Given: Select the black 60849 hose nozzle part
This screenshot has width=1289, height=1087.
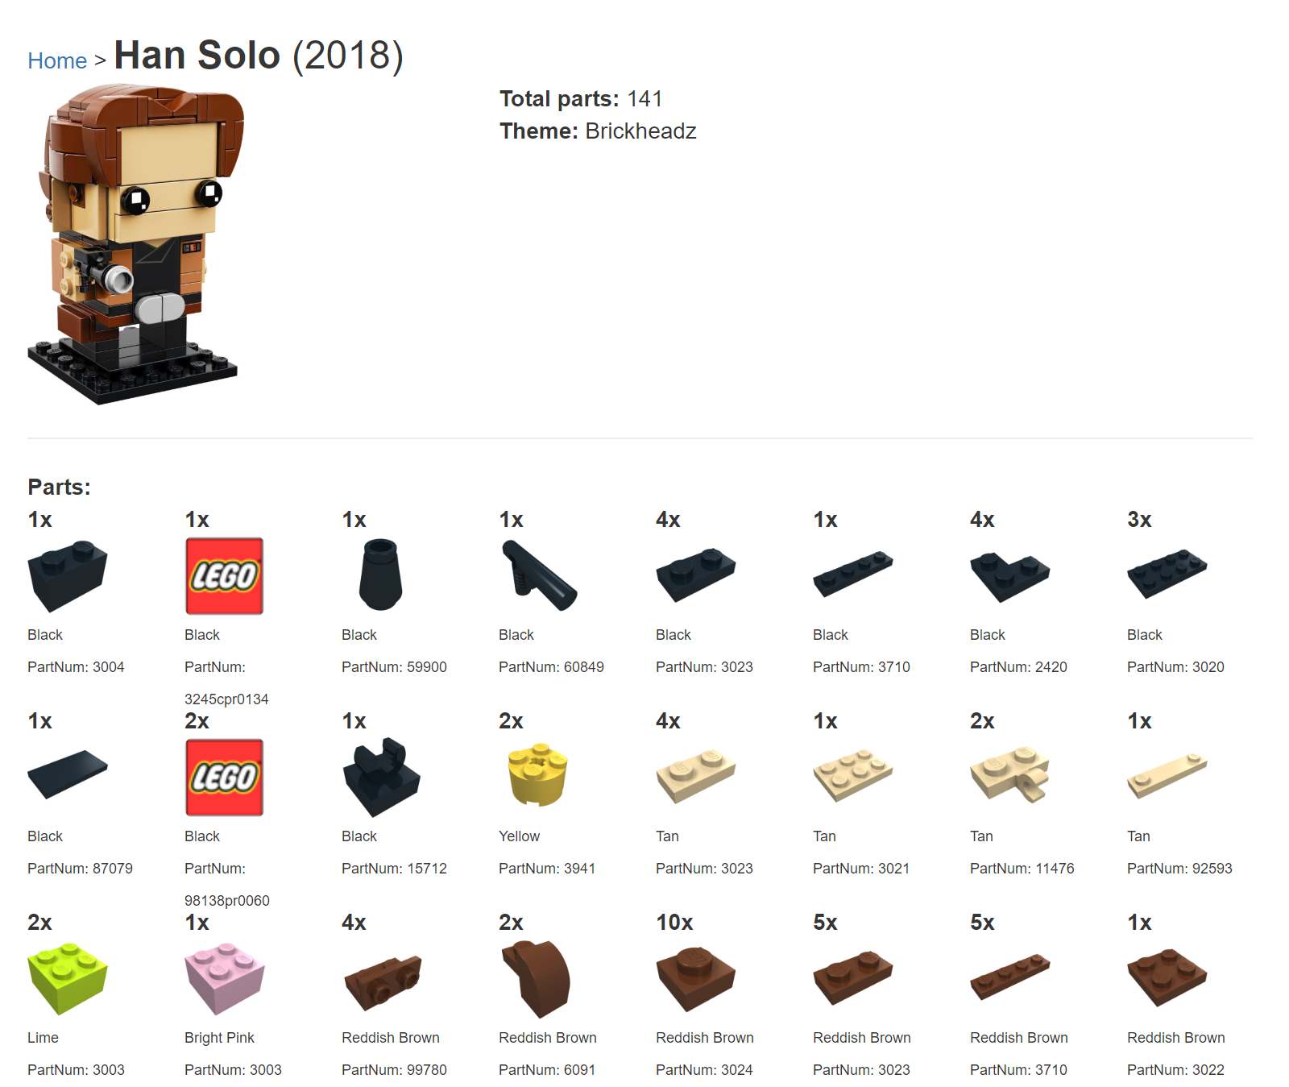Looking at the screenshot, I should tap(539, 576).
